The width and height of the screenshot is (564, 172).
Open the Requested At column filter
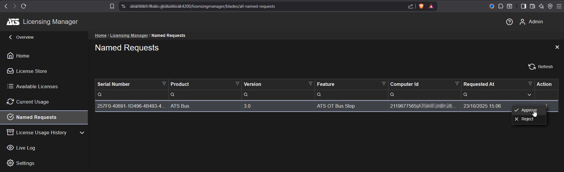[x=530, y=84]
